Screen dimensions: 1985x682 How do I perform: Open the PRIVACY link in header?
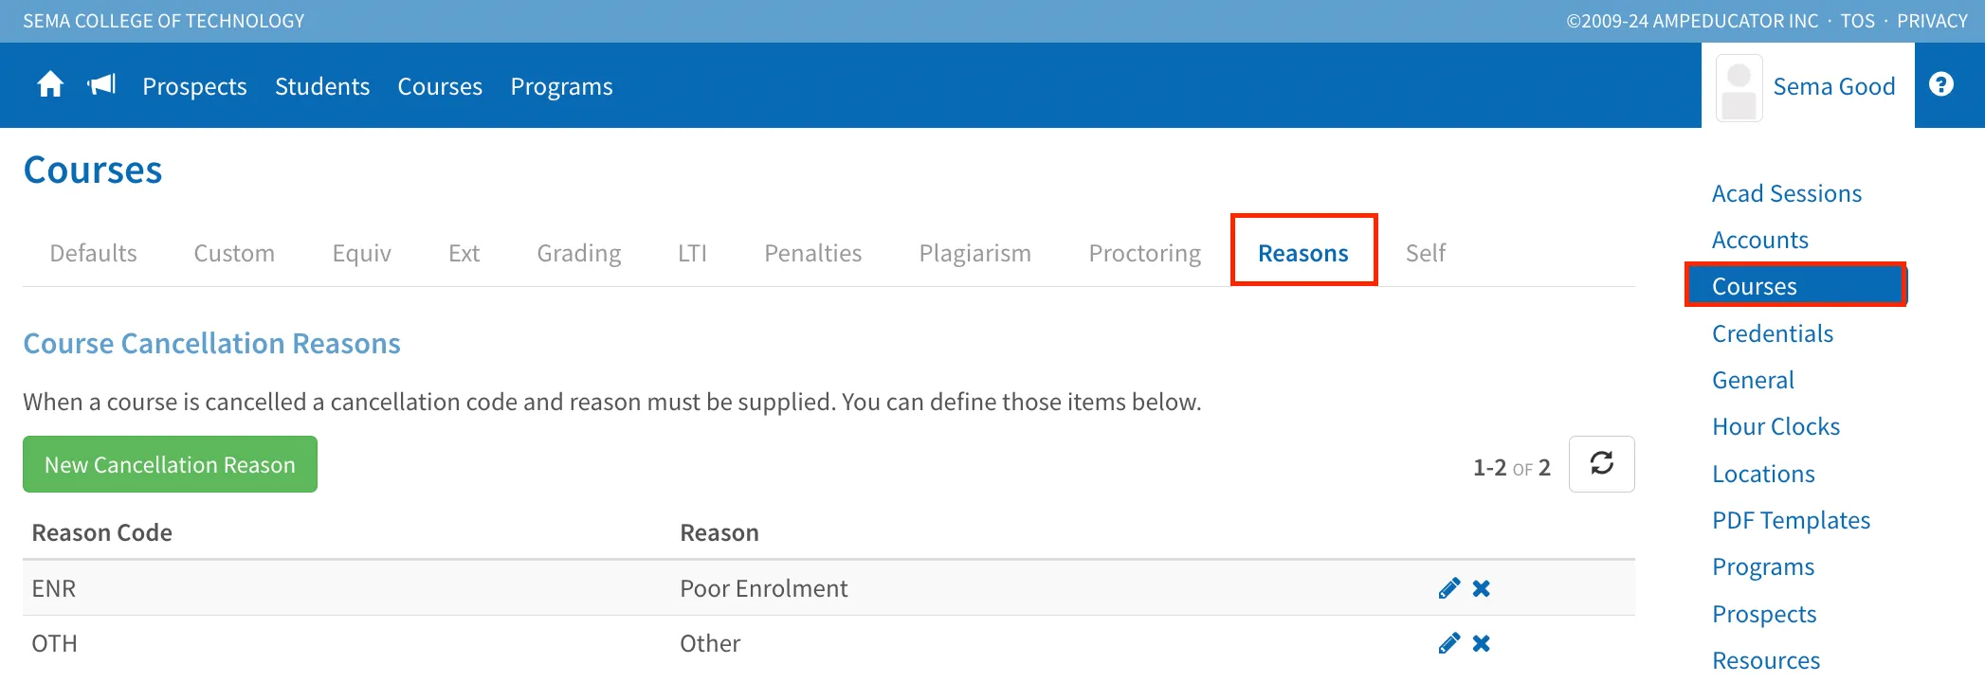[x=1932, y=21]
